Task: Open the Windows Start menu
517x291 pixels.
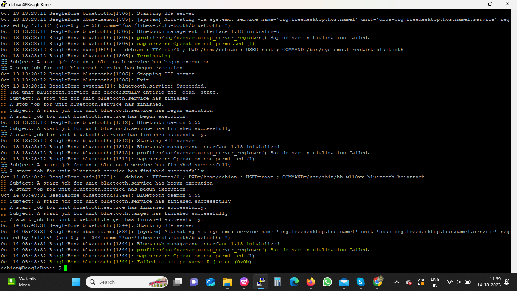Action: 76,282
